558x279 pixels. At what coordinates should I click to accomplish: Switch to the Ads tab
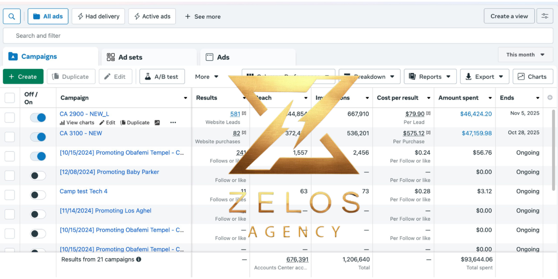point(248,57)
